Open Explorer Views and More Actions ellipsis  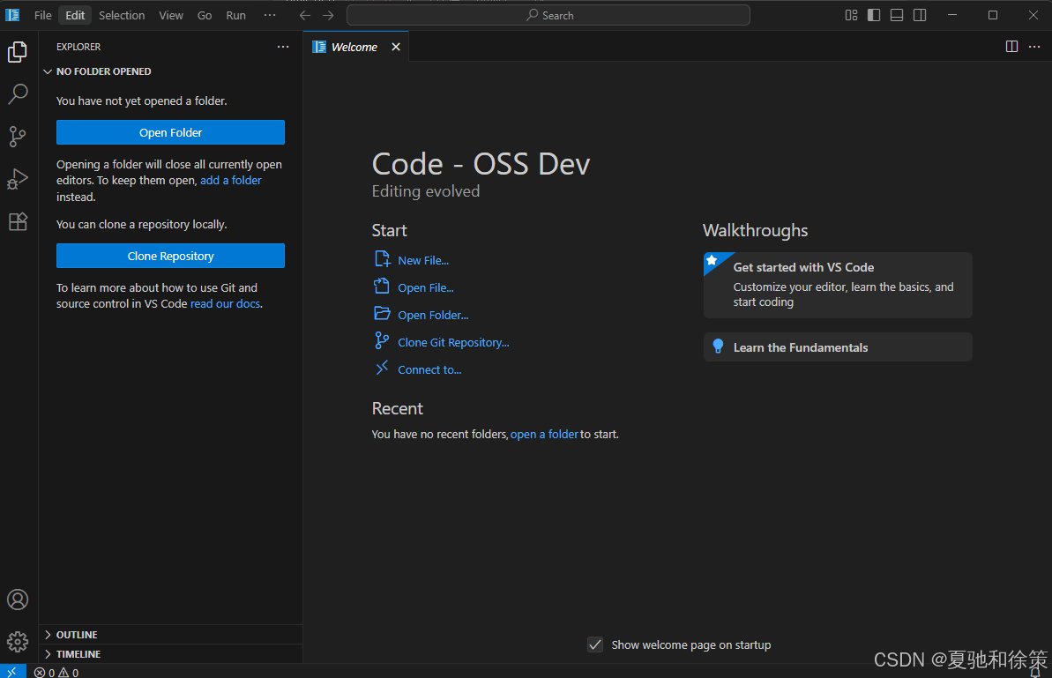283,46
